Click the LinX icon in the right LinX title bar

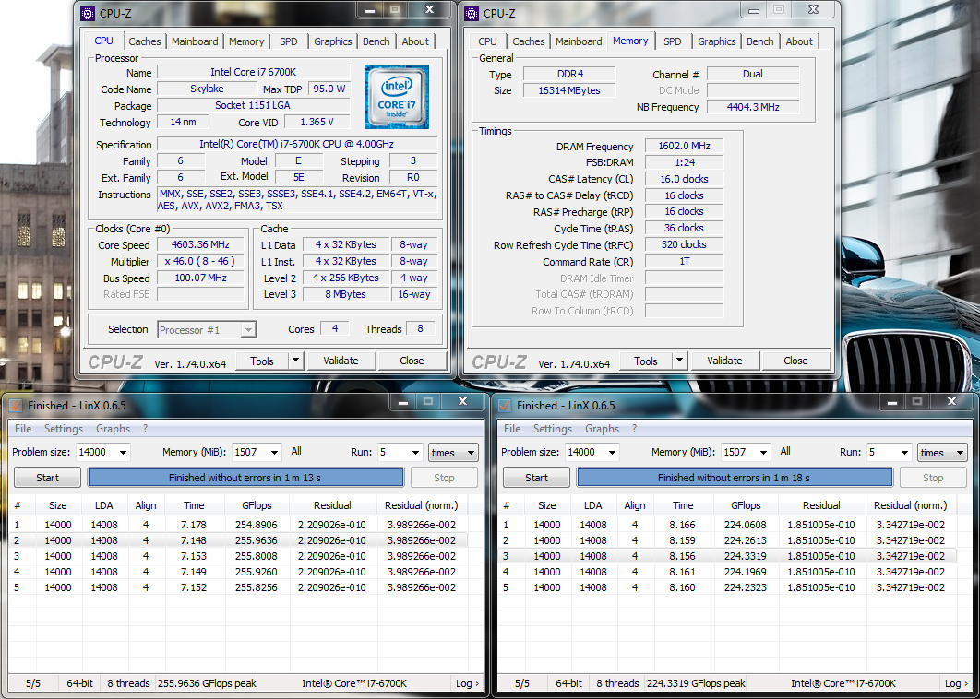click(x=505, y=406)
